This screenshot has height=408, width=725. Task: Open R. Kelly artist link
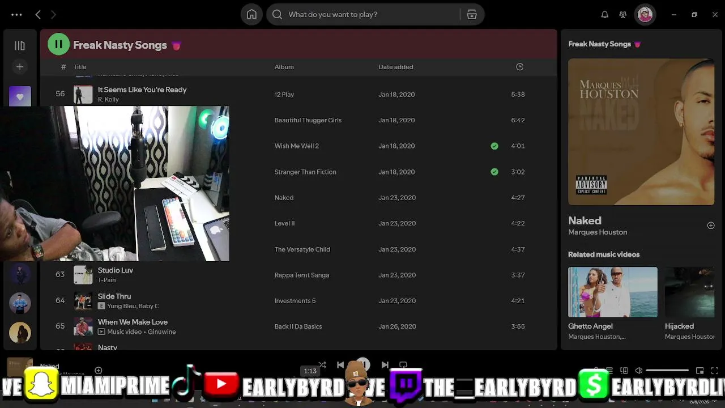tap(108, 99)
